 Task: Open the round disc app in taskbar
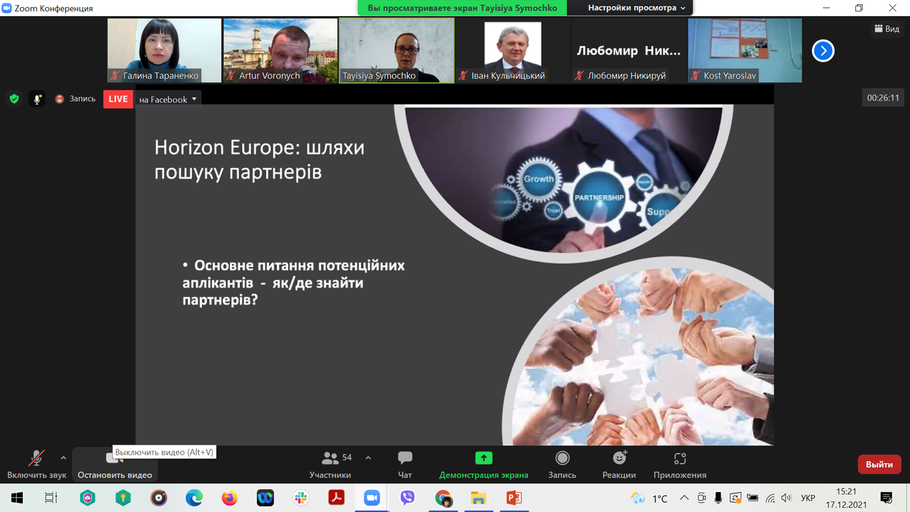pos(159,498)
